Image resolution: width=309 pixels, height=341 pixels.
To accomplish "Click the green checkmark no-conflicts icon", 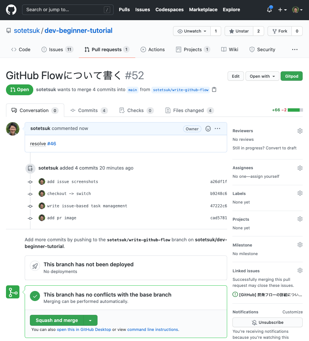I will click(x=35, y=296).
